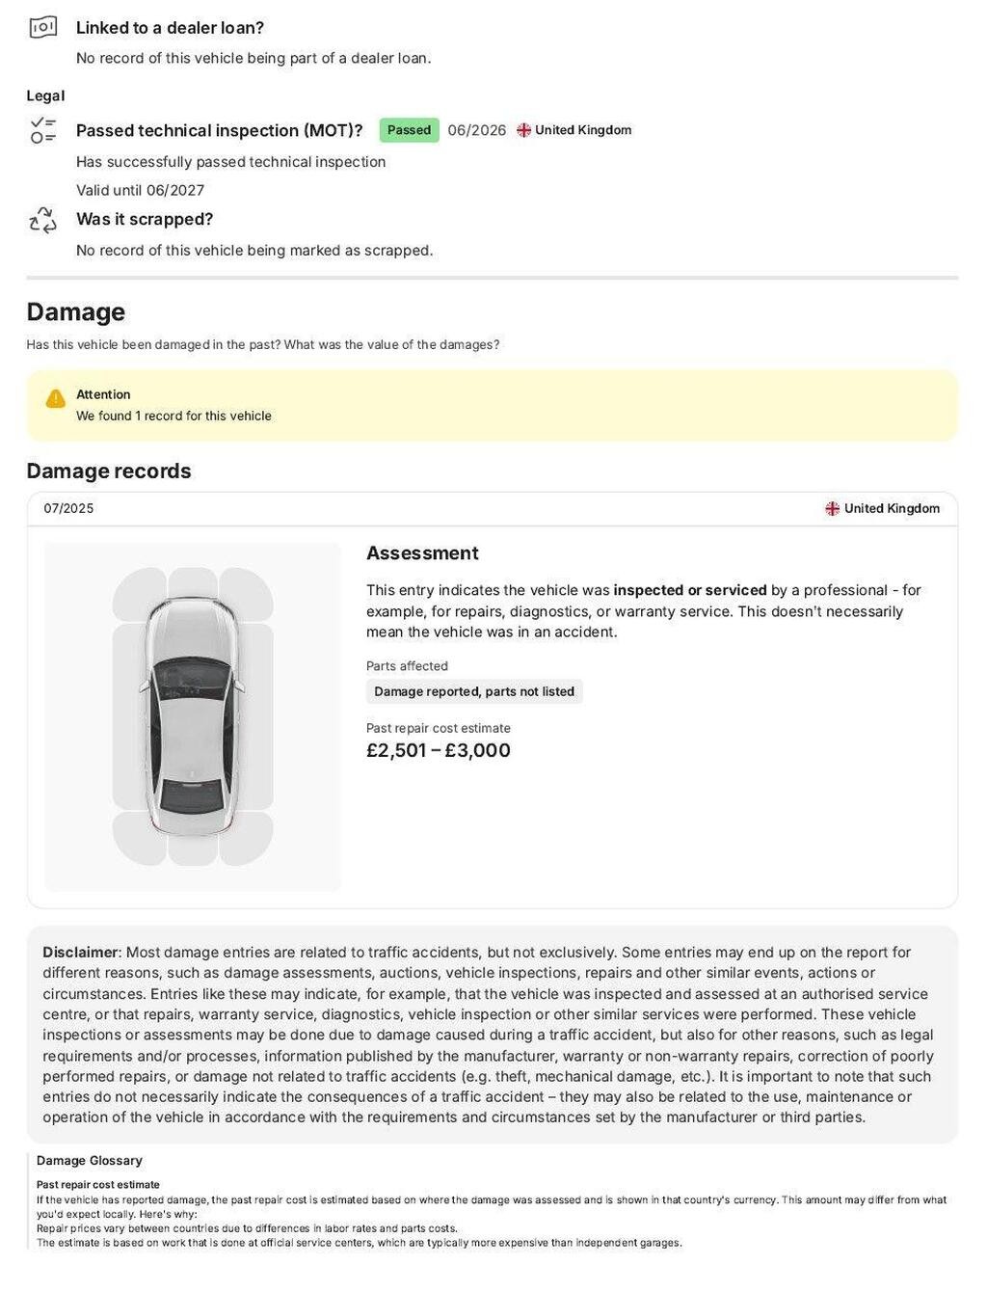Click the front-center zone above the car
The image size is (987, 1292).
(x=193, y=582)
